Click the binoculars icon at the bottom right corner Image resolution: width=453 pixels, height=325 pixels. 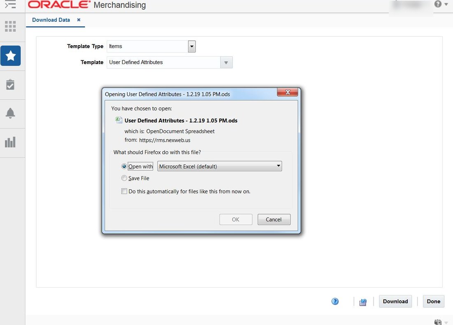point(438,322)
